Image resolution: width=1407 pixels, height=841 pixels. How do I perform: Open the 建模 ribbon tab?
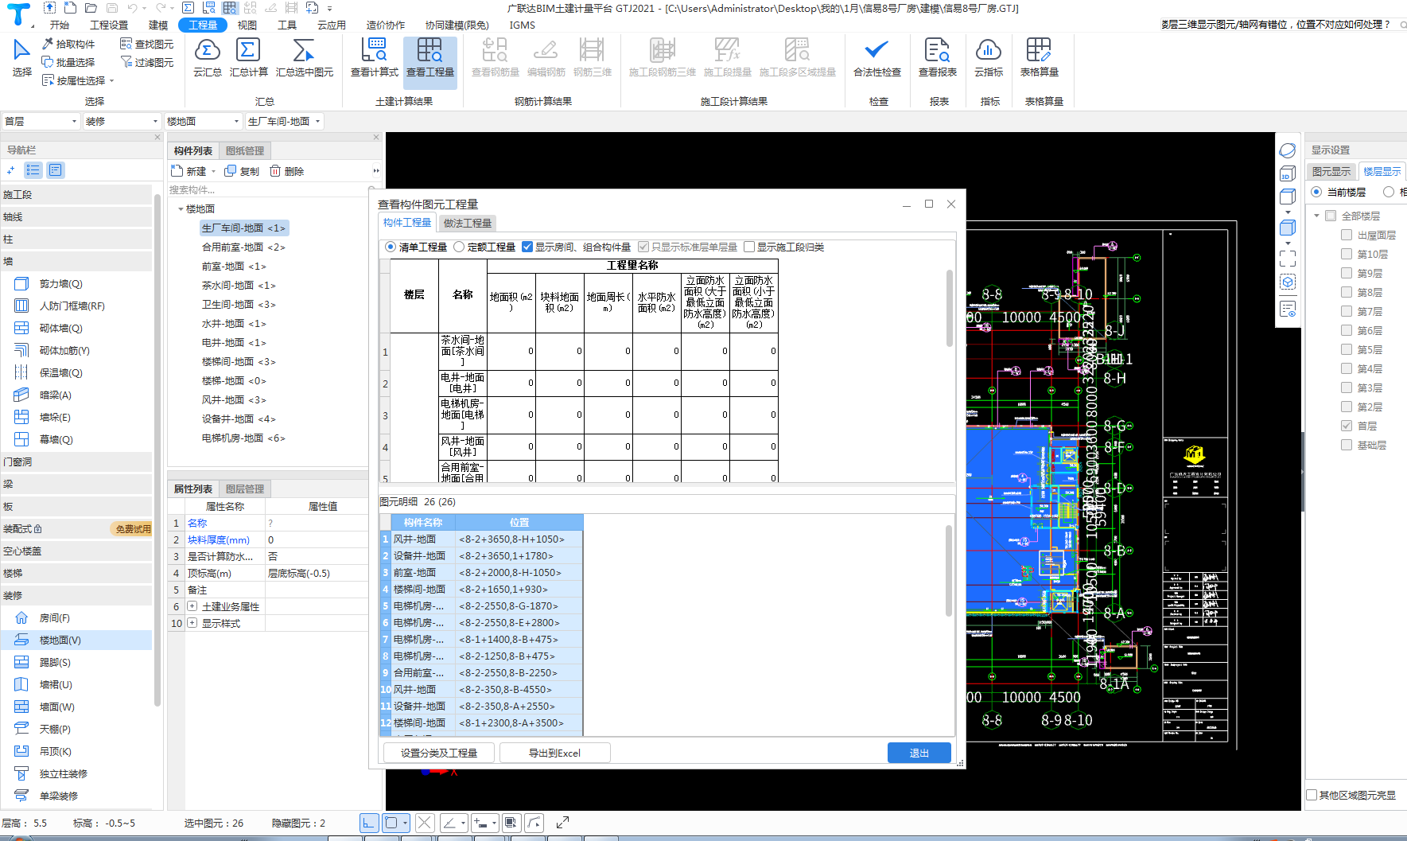click(x=158, y=25)
